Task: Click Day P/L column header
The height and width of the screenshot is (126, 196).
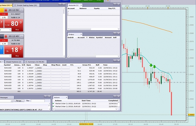Action: (112, 8)
